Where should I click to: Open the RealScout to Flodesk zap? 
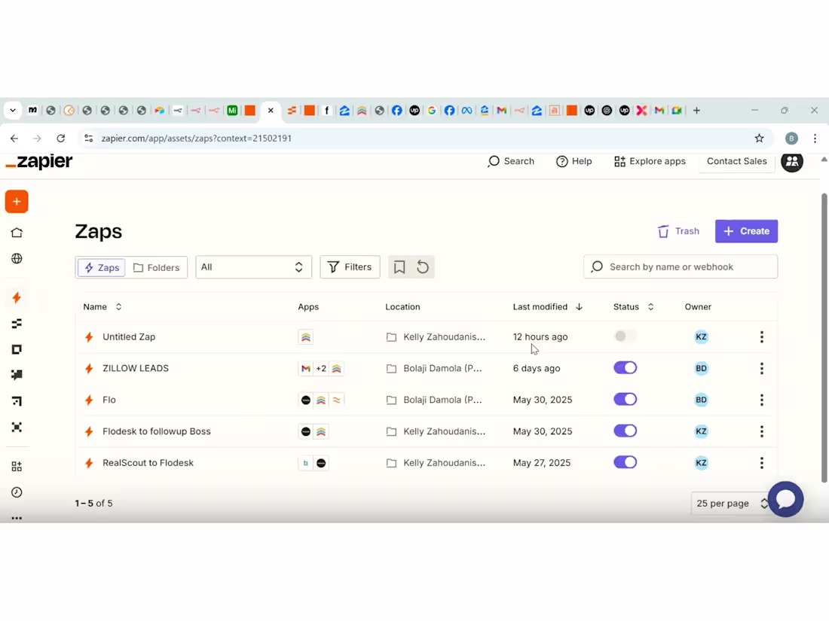pyautogui.click(x=148, y=463)
